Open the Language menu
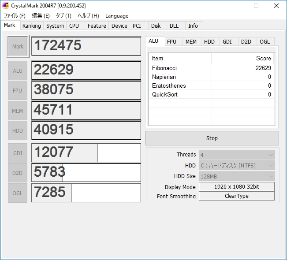This screenshot has height=260, width=287. [117, 16]
